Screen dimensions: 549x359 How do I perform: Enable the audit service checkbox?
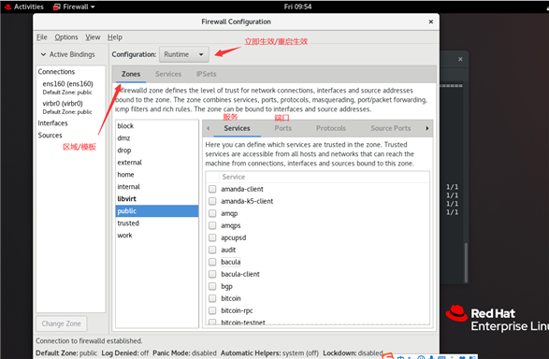[x=212, y=250]
